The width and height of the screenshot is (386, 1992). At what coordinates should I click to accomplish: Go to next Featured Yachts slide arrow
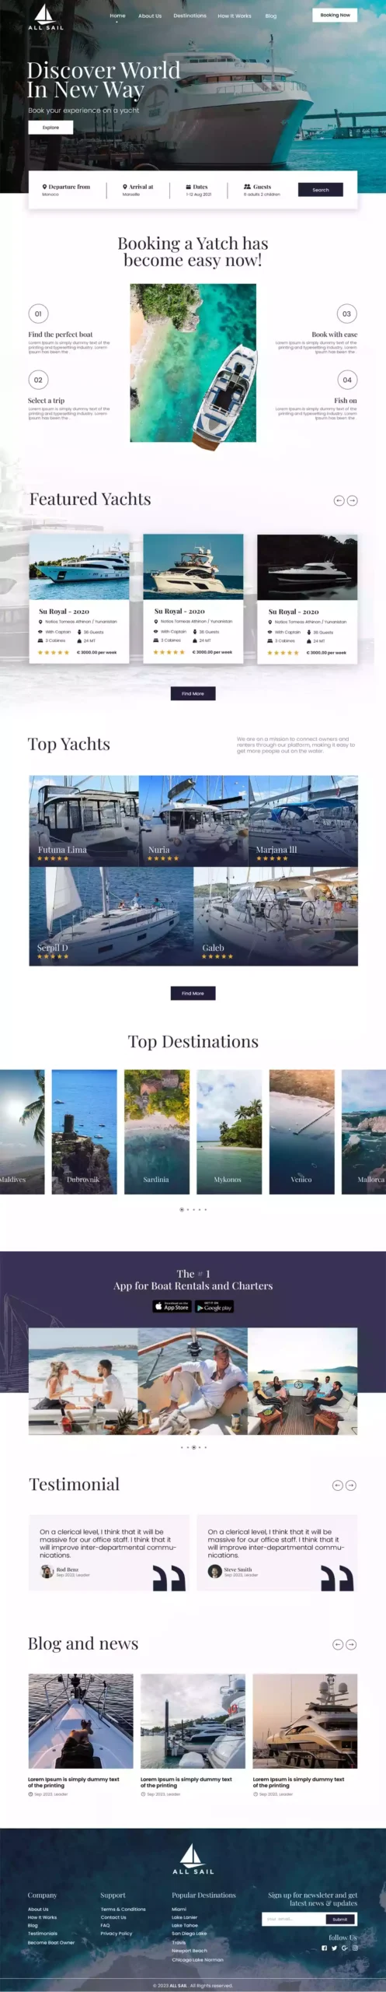click(353, 500)
